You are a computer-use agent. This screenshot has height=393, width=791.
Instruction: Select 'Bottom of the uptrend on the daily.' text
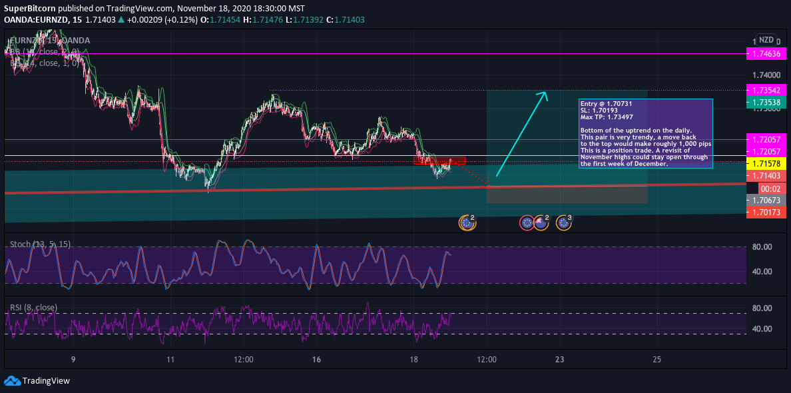(x=635, y=130)
